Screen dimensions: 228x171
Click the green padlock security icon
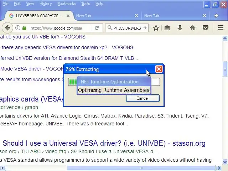click(24, 28)
